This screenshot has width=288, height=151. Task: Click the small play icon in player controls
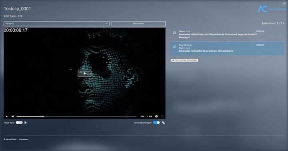[x=7, y=116]
